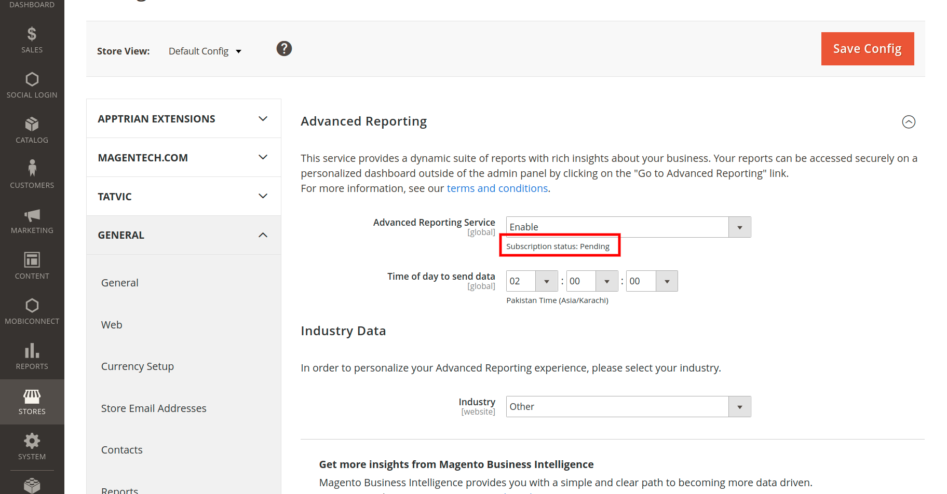Switch to the Web configuration section
Viewport: 947px width, 494px height.
tap(112, 324)
